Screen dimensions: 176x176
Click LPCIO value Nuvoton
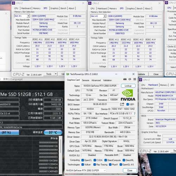[161, 111]
